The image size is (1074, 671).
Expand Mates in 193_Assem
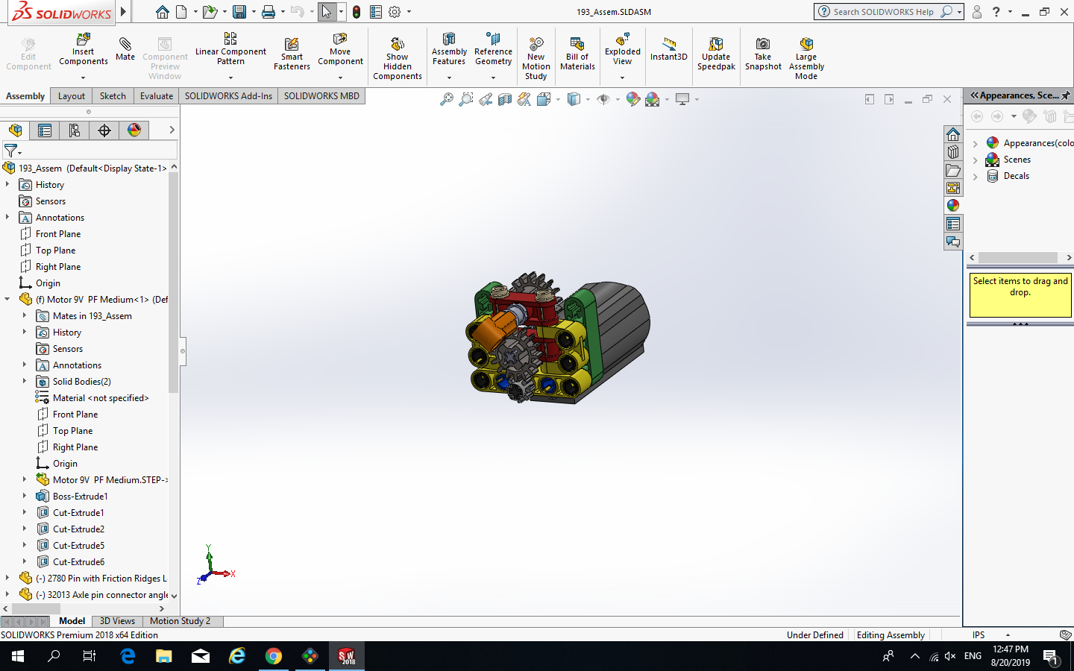click(25, 315)
